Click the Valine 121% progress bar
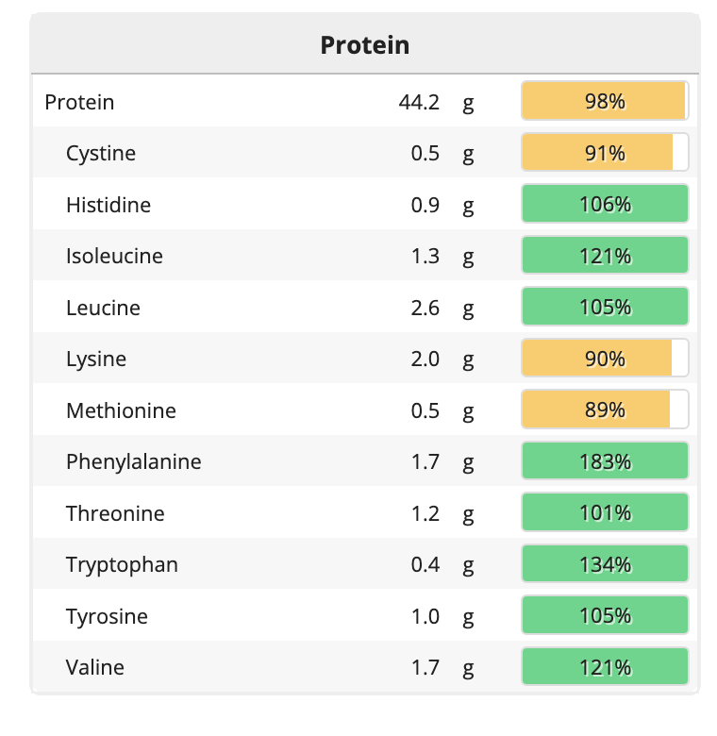 click(605, 667)
